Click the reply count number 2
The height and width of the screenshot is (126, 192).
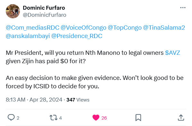18,118
